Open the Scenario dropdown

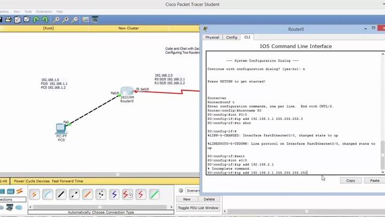pos(192,190)
